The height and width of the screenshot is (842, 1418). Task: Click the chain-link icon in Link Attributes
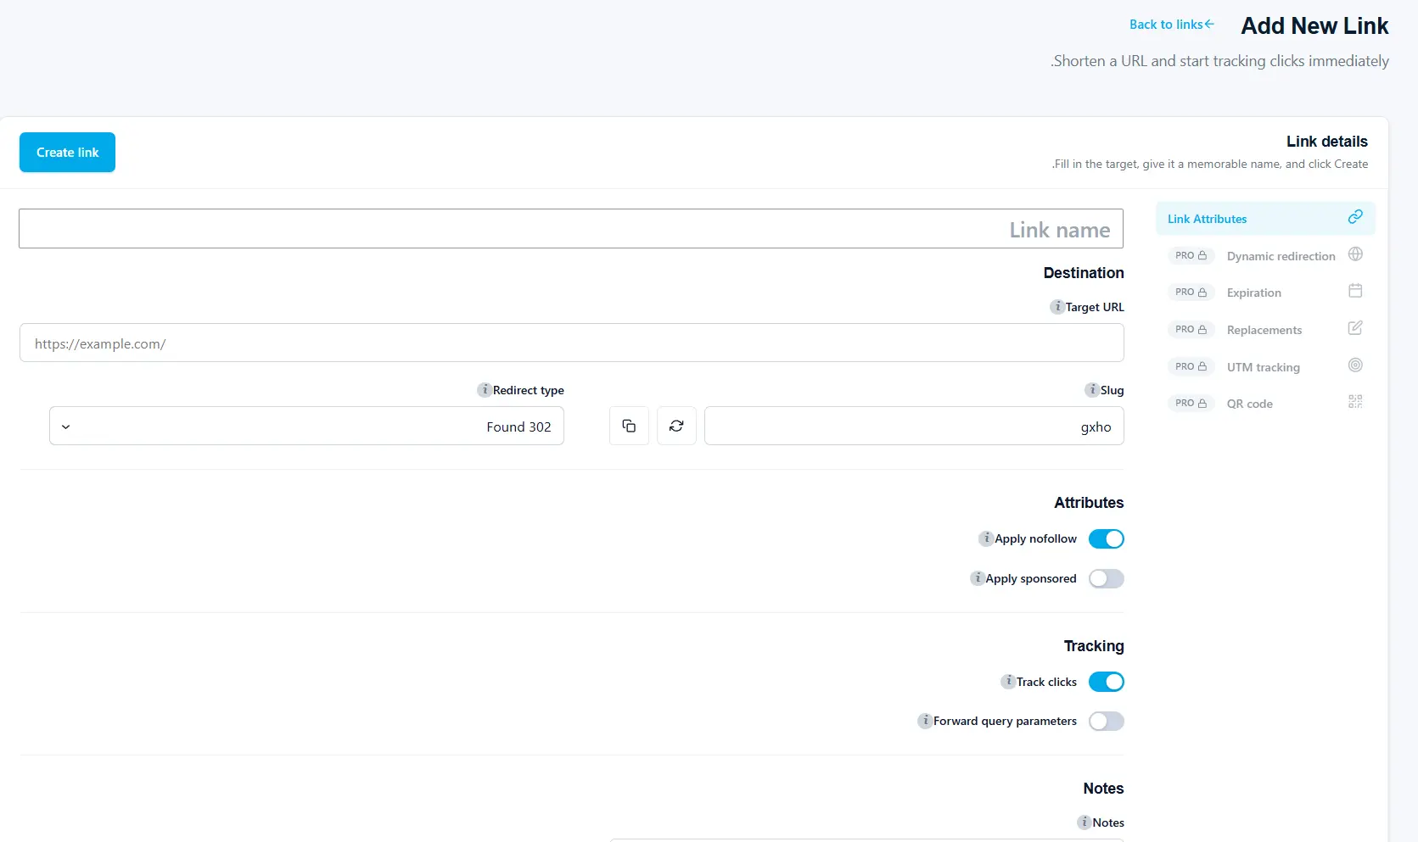(1355, 217)
